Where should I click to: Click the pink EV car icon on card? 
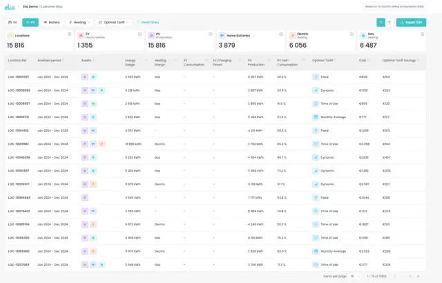click(81, 35)
